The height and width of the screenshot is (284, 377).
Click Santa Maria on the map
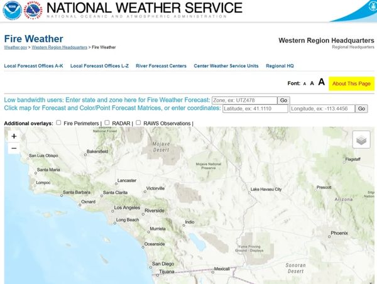coord(48,170)
